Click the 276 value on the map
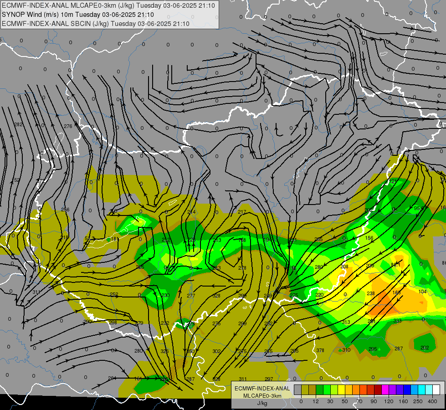Image resolution: width=446 pixels, height=410 pixels. tap(68, 126)
